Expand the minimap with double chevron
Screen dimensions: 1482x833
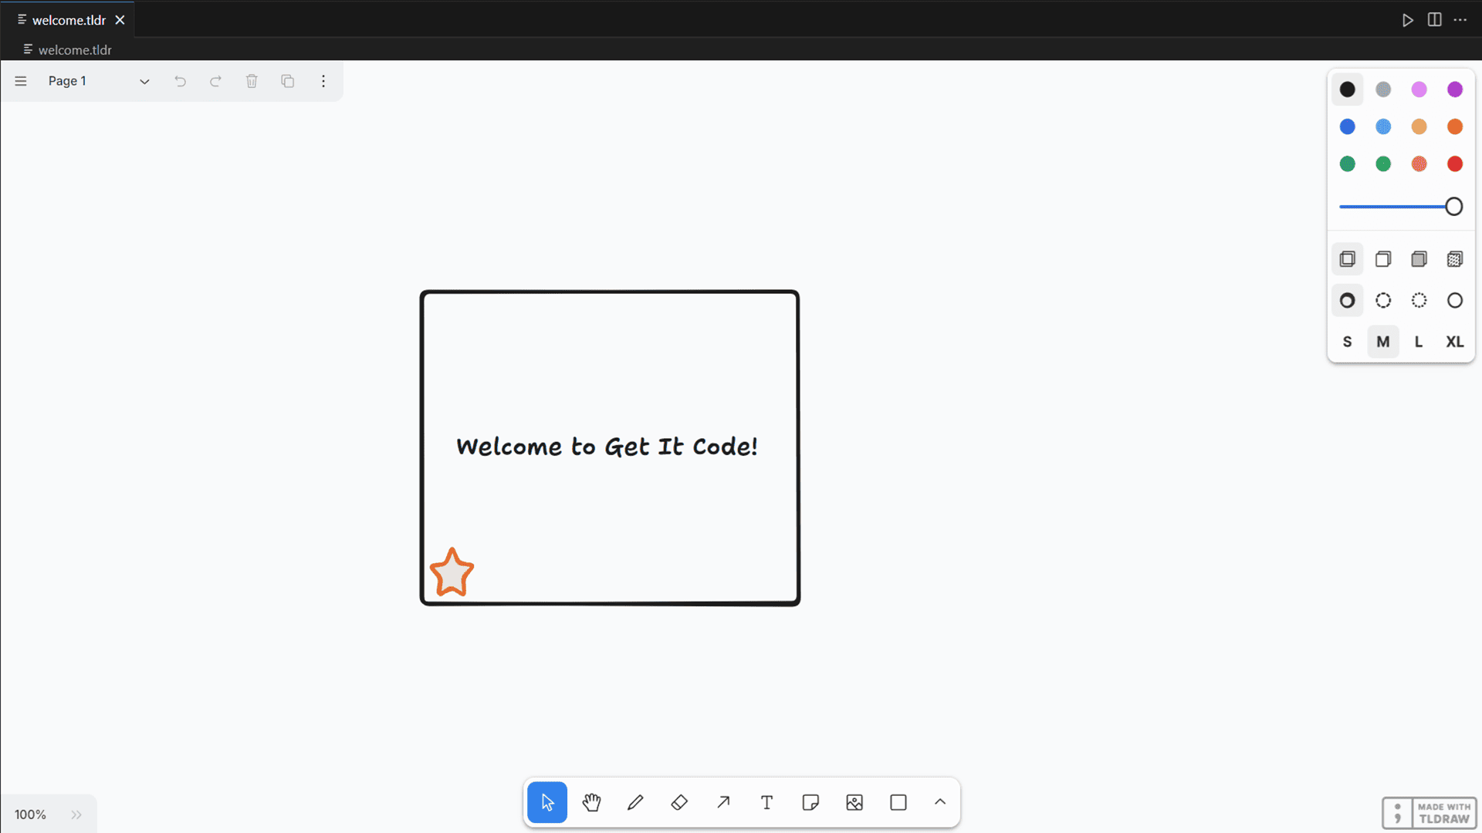(x=76, y=814)
